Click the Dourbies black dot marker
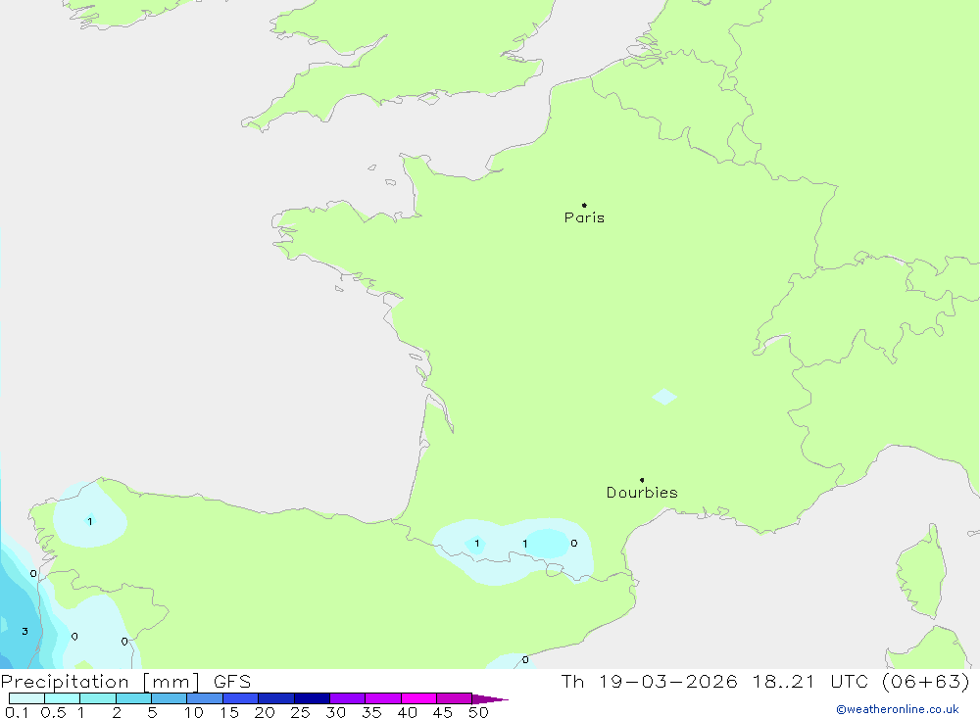The width and height of the screenshot is (980, 718). pyautogui.click(x=642, y=480)
